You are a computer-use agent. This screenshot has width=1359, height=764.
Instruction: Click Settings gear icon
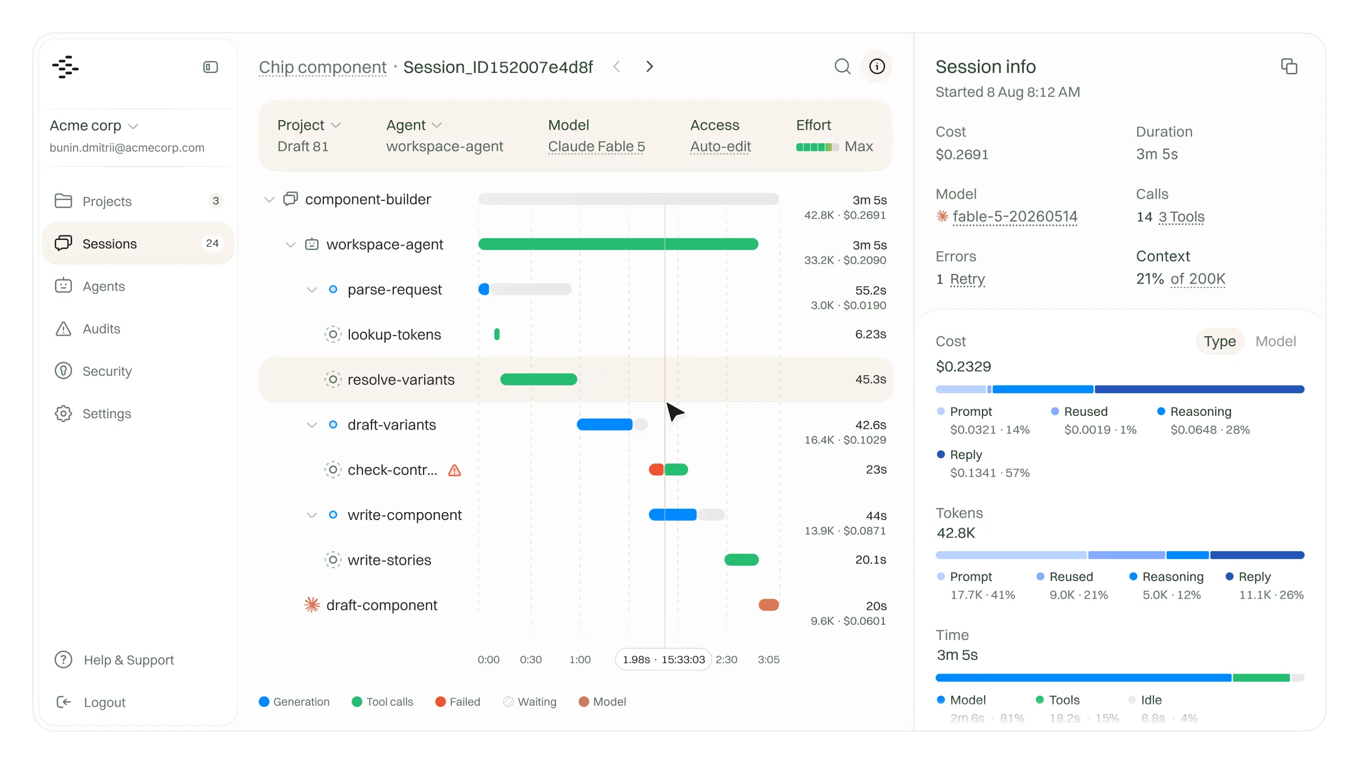tap(63, 413)
